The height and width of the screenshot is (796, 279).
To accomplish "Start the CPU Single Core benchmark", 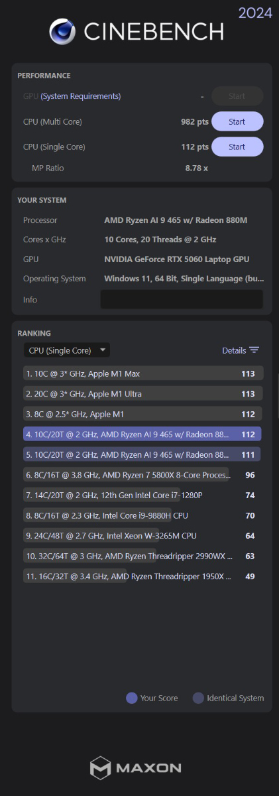I will click(x=237, y=147).
